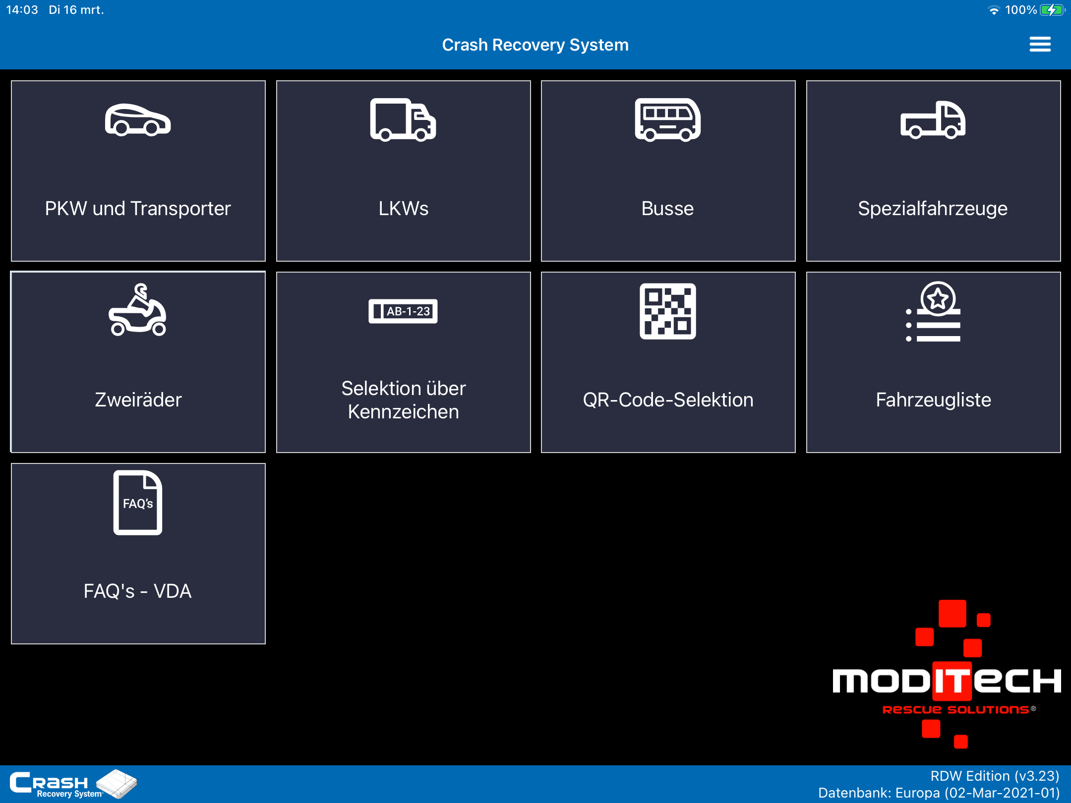
Task: Show the Fahrzeugliste
Action: [x=933, y=362]
